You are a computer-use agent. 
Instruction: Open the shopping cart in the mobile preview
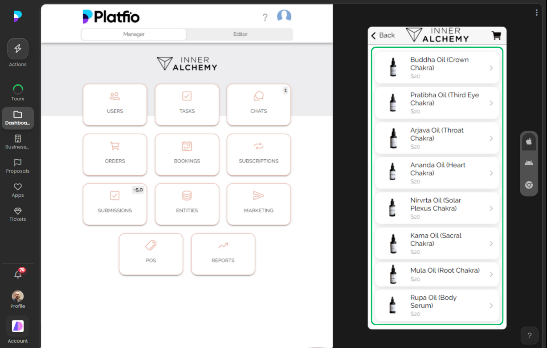[496, 35]
